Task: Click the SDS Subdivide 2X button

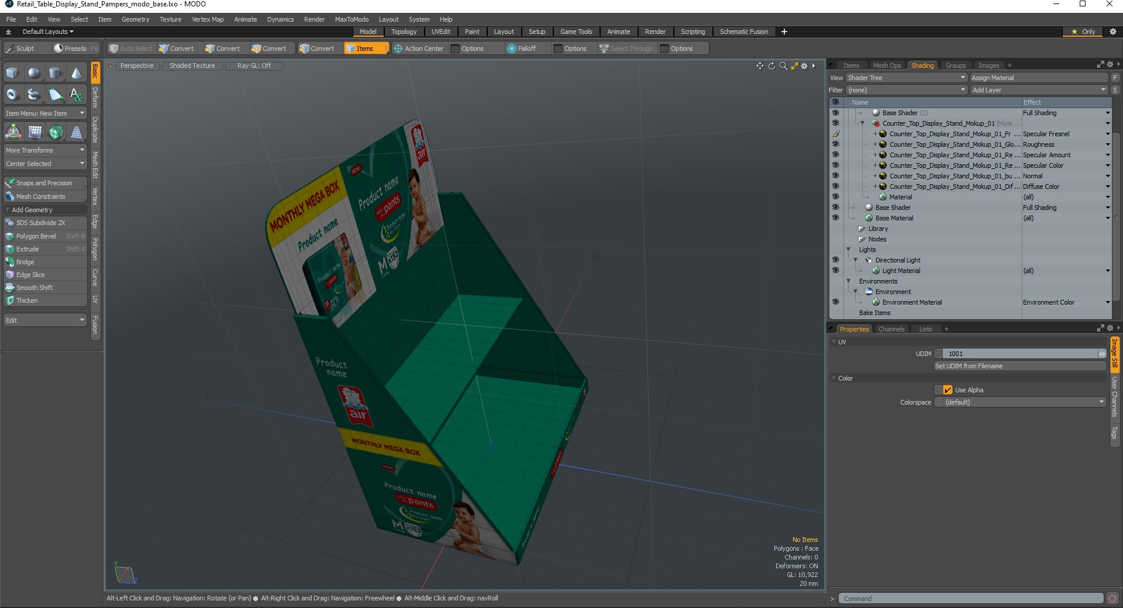Action: (x=45, y=223)
